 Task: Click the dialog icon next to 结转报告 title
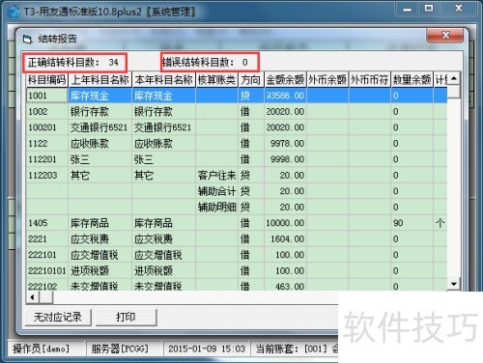(x=27, y=40)
